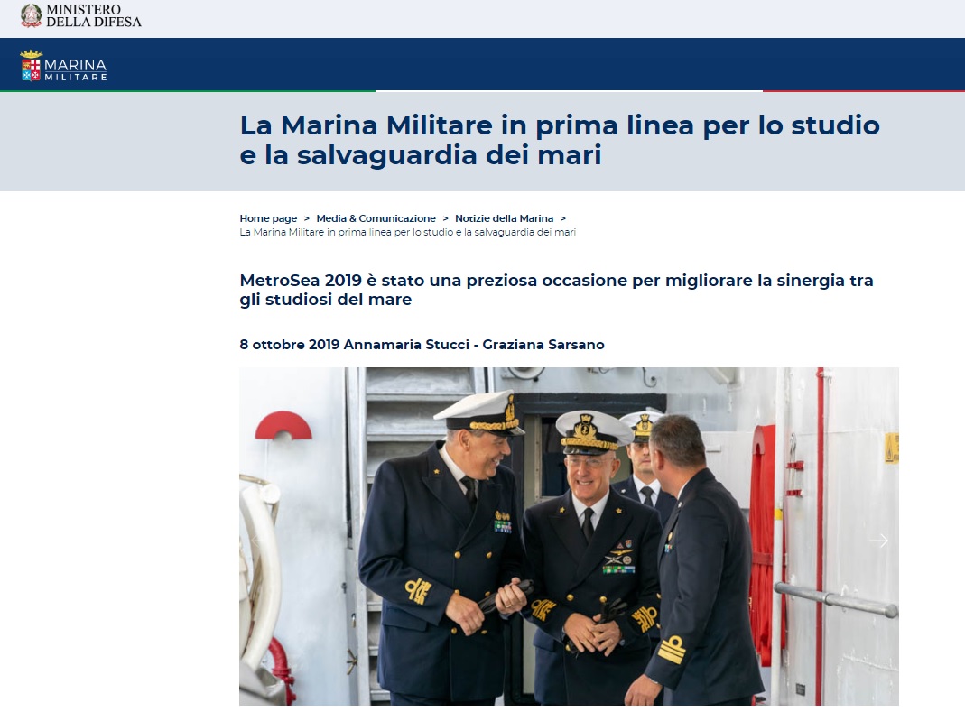Click the dark blue navigation bar
This screenshot has height=712, width=965.
tap(482, 65)
